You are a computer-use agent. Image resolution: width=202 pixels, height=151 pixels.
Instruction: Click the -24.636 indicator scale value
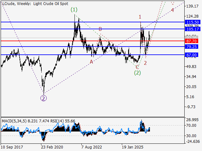[x=193, y=142]
